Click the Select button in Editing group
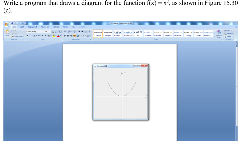Viewport: 241px width, 141px height. [229, 37]
